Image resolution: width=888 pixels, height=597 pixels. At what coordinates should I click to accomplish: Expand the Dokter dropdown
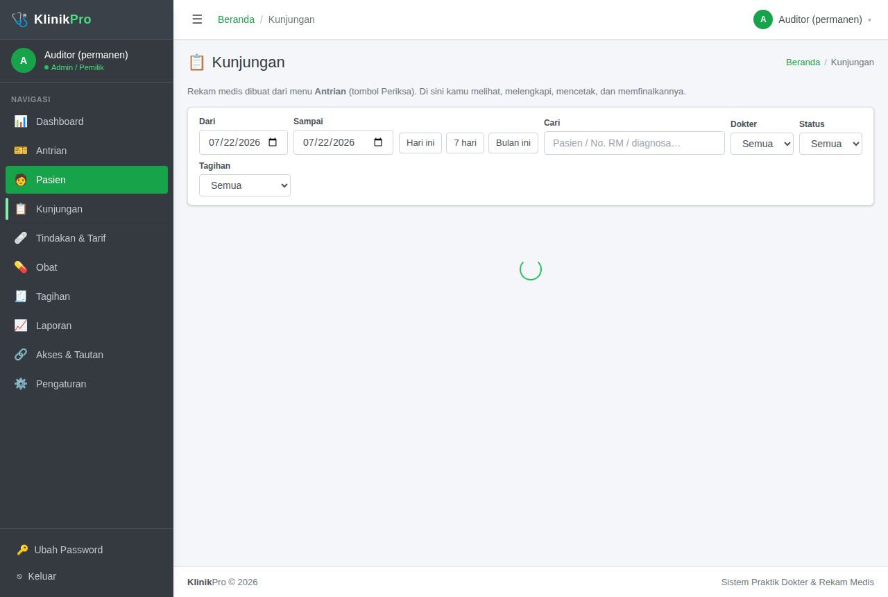pos(762,144)
